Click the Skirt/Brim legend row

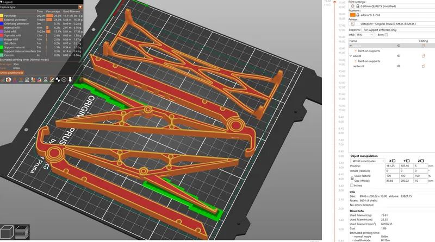tap(41, 43)
